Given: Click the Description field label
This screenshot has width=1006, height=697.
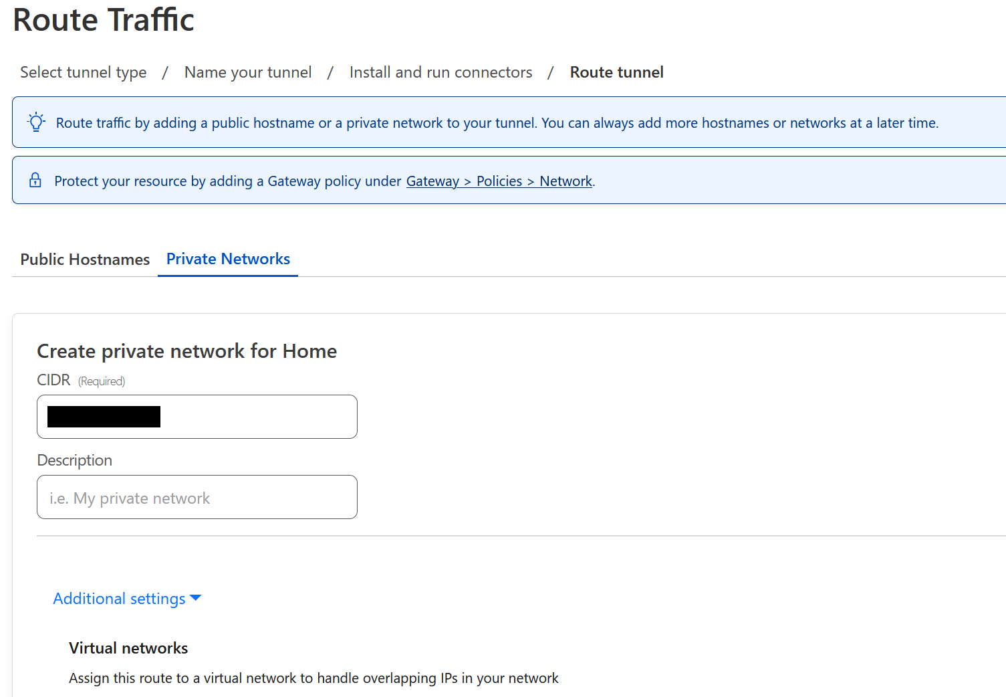Looking at the screenshot, I should point(74,460).
